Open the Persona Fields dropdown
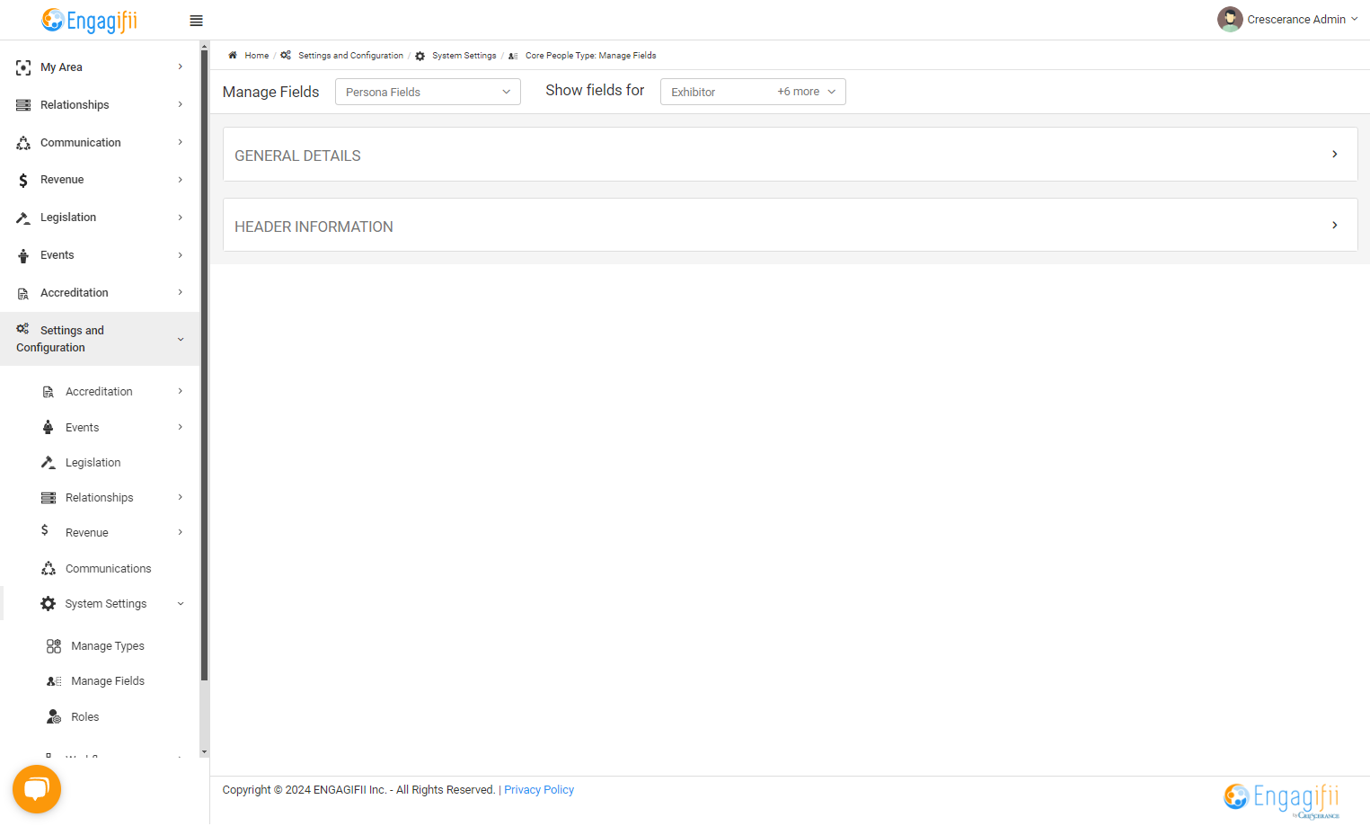The width and height of the screenshot is (1370, 826). [428, 92]
